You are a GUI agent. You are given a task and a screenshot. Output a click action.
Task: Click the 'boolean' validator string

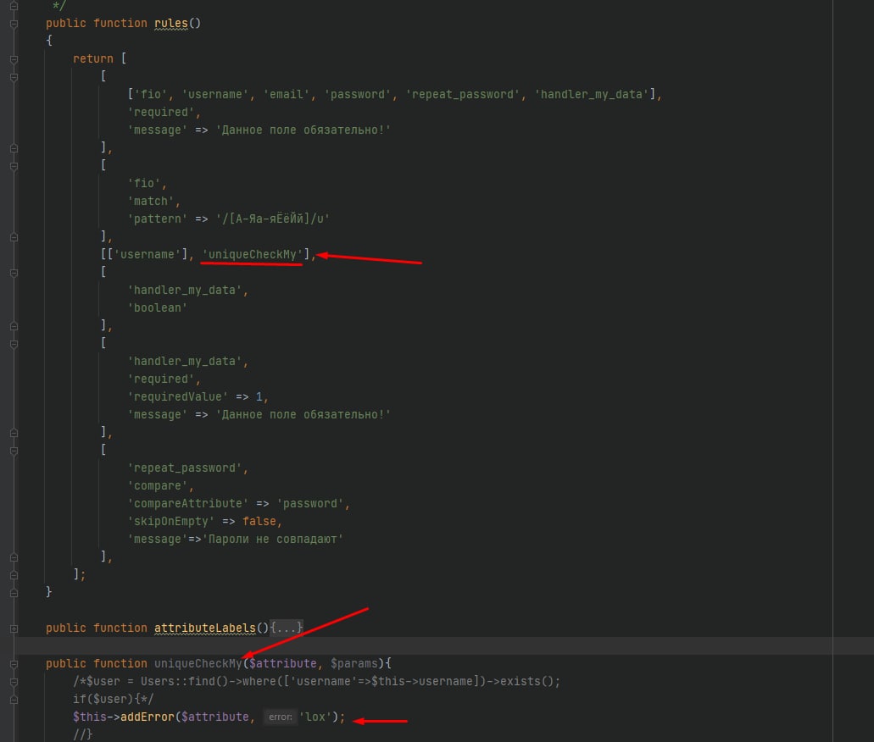158,307
